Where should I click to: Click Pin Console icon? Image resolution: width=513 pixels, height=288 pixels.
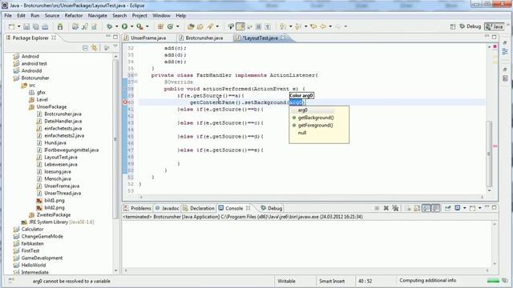pos(448,208)
